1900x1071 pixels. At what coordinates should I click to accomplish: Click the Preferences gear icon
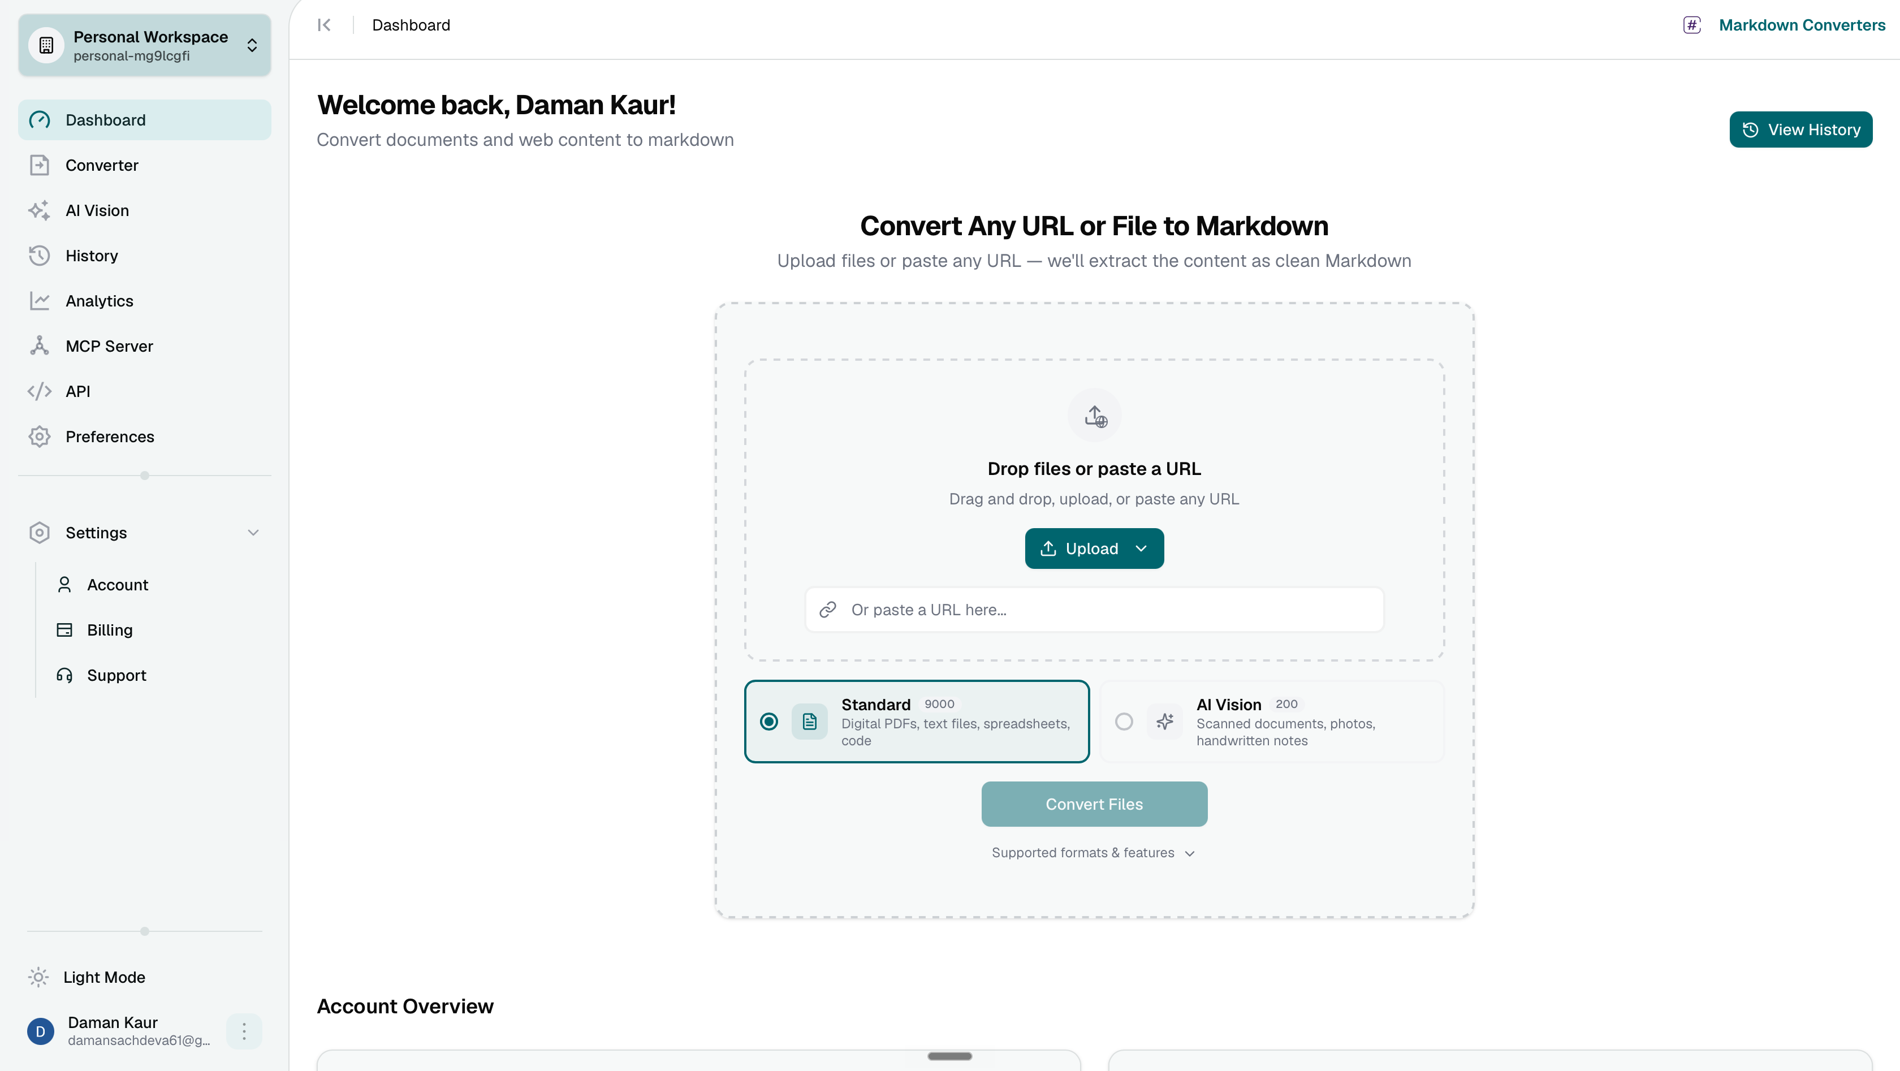tap(39, 437)
